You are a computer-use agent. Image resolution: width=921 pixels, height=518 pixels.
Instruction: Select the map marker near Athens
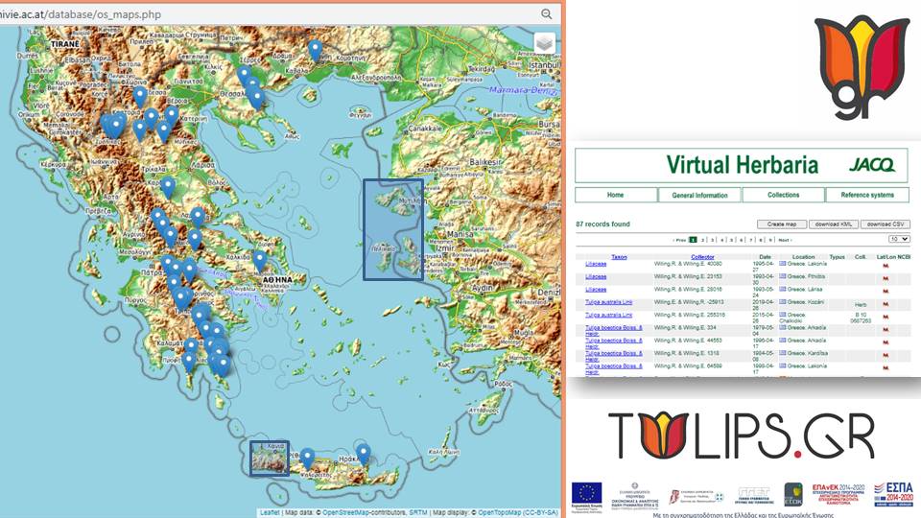coord(260,261)
